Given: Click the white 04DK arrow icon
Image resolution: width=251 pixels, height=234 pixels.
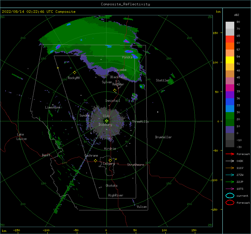Looking at the screenshot, I should (x=230, y=161).
